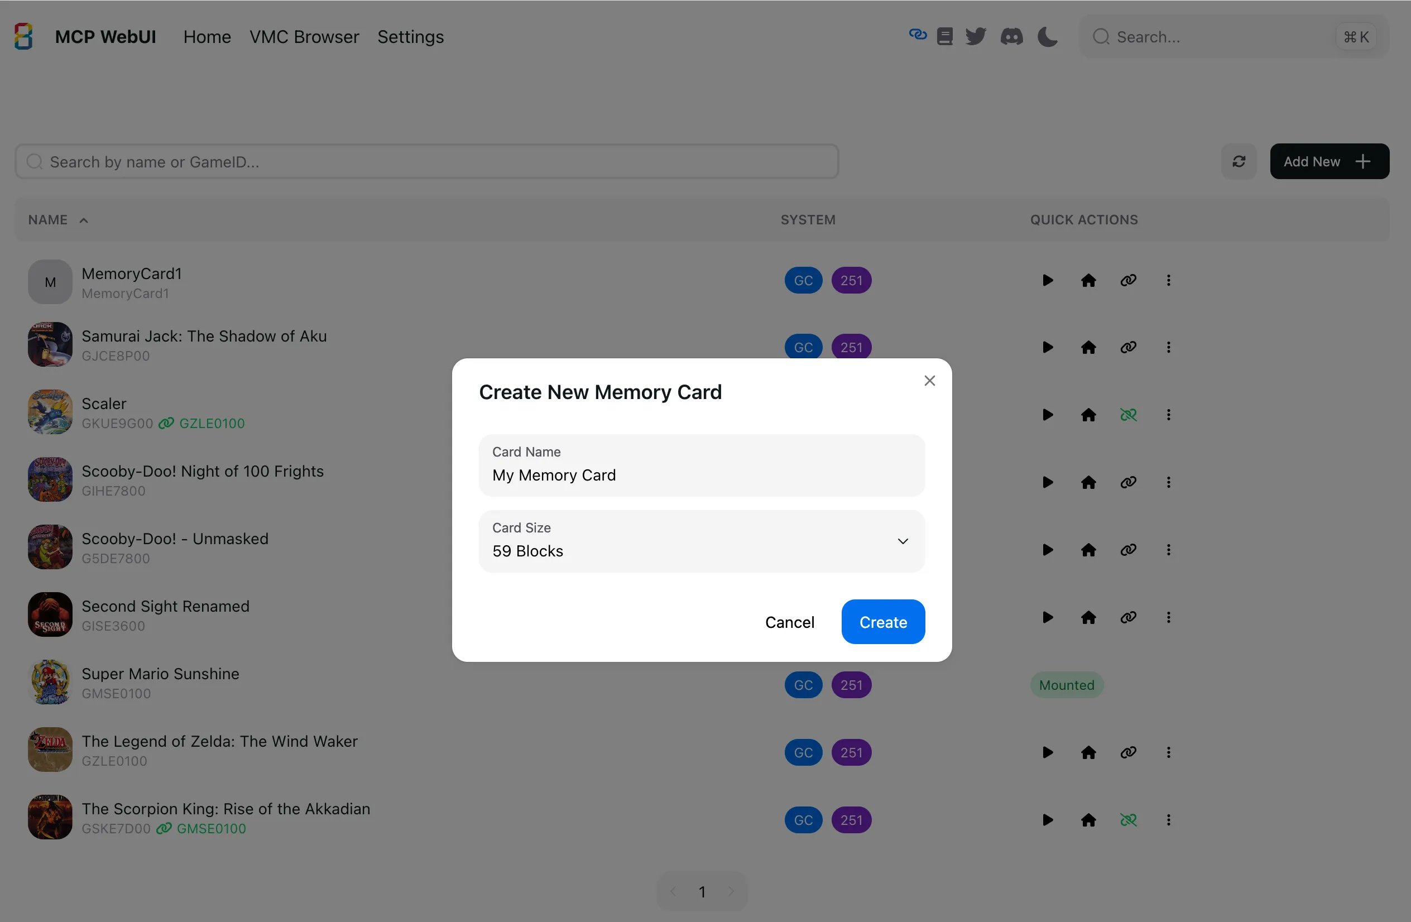The image size is (1411, 922).
Task: Select page 1 in pagination
Action: click(x=702, y=891)
